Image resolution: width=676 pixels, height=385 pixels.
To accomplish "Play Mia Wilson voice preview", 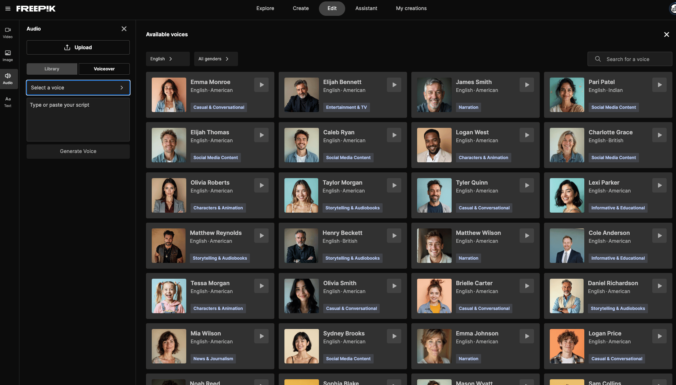I will [262, 336].
